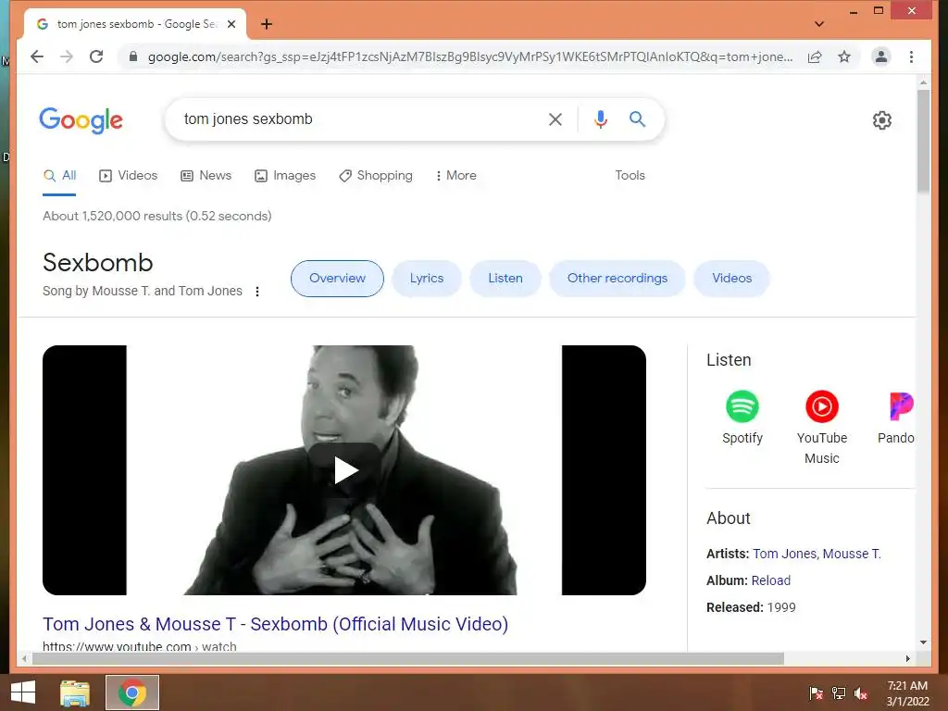The width and height of the screenshot is (948, 711).
Task: Click the Chrome taskbar icon
Action: coord(132,692)
